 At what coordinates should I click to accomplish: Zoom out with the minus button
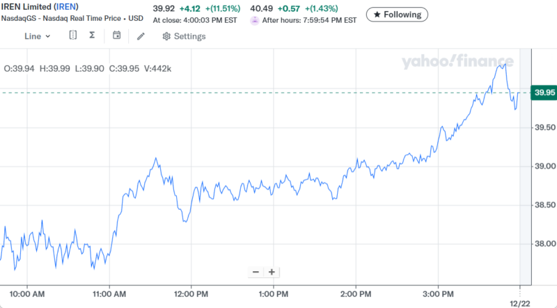tap(256, 272)
